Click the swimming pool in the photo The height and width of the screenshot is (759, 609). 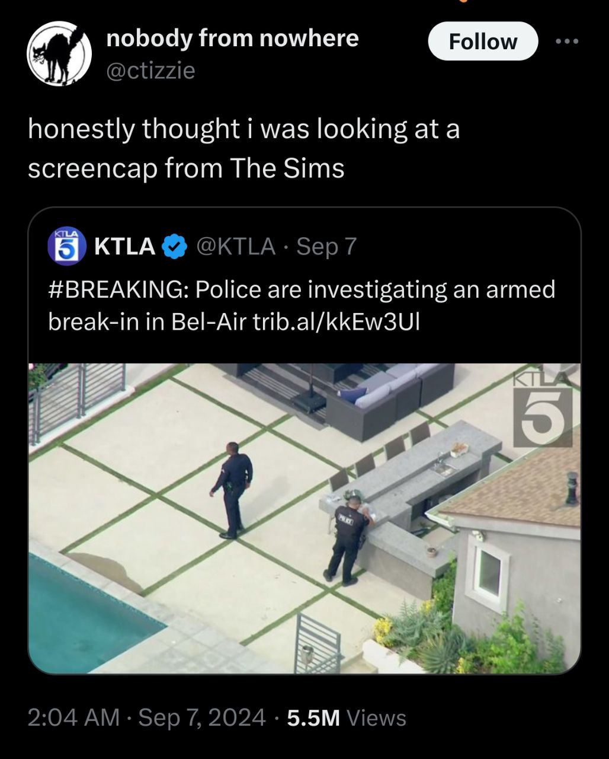[x=83, y=617]
